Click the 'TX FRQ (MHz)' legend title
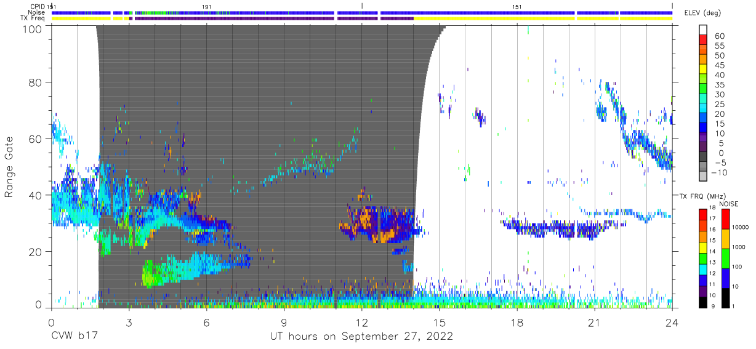The height and width of the screenshot is (349, 756). click(x=703, y=196)
